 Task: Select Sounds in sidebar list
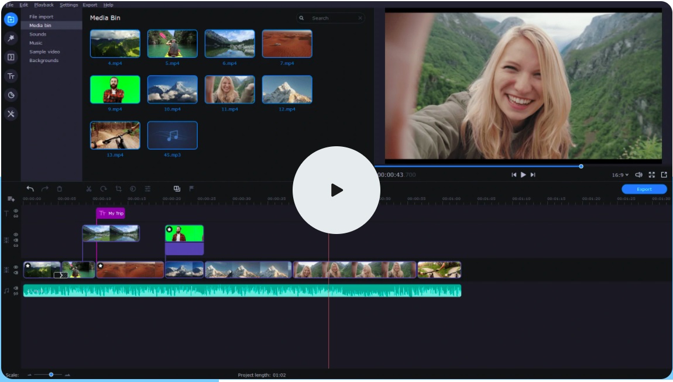click(x=38, y=35)
